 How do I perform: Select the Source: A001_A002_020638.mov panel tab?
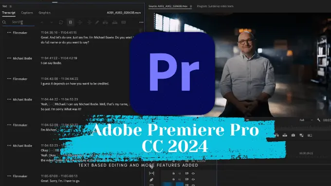click(x=168, y=6)
